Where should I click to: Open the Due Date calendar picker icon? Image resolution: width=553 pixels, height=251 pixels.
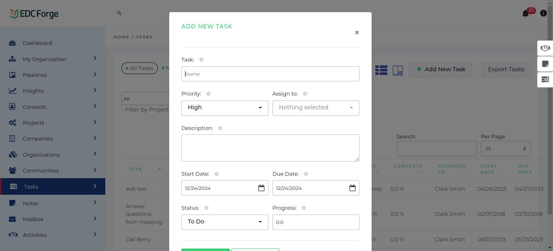[352, 188]
